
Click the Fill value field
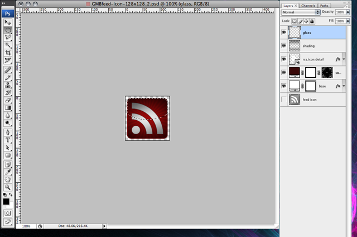[340, 21]
